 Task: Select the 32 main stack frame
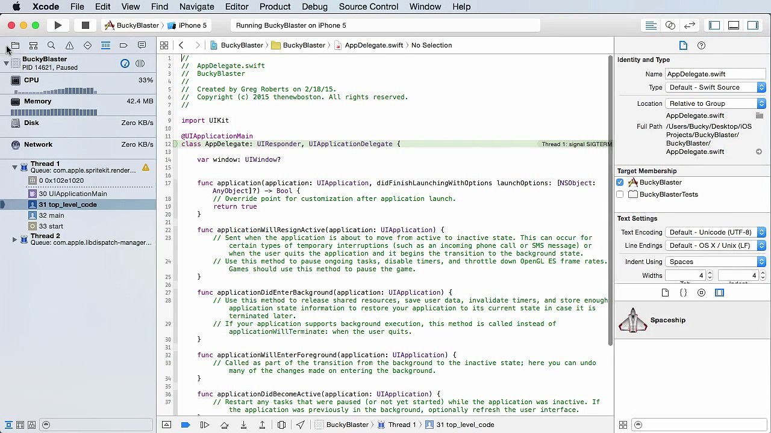78,215
